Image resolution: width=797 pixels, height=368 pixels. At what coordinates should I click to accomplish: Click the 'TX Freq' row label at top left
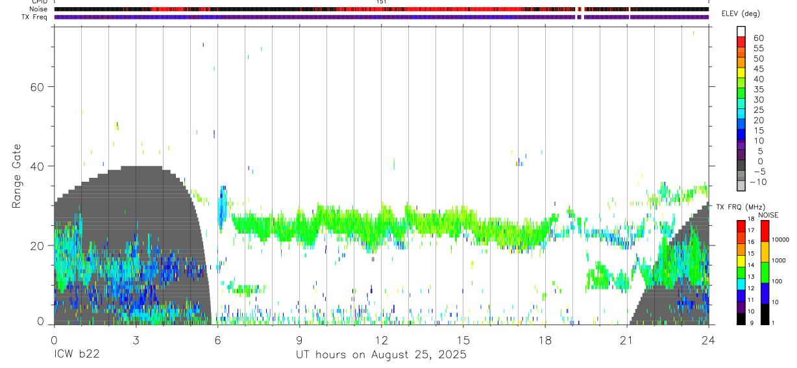pyautogui.click(x=34, y=17)
